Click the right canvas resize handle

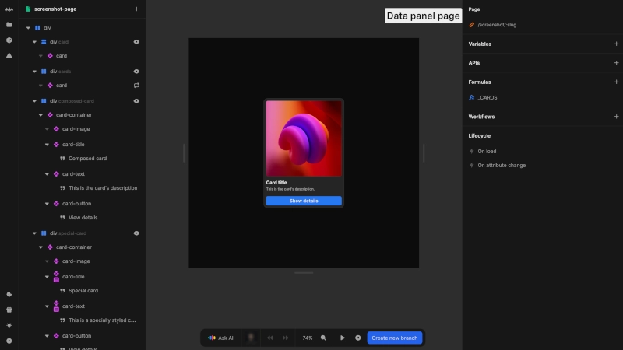point(424,152)
